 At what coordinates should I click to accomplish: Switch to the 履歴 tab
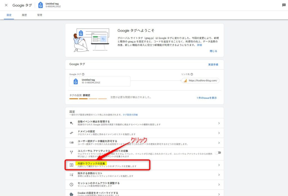coord(24,15)
